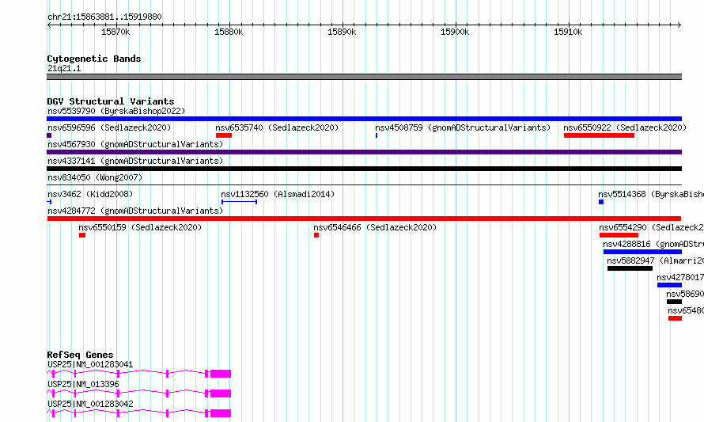The width and height of the screenshot is (704, 422).
Task: Select the nsv6554290 red variant bar
Action: (619, 235)
